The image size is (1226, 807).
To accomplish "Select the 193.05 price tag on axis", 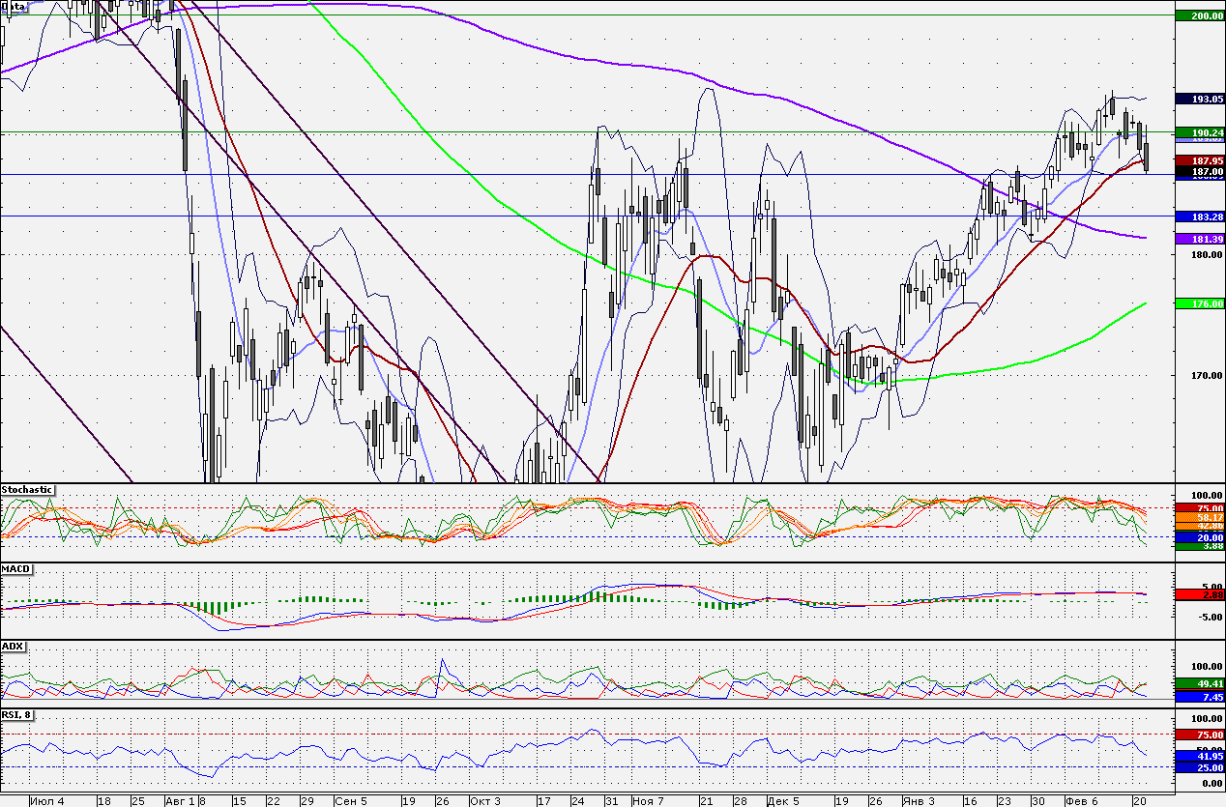I will (x=1199, y=99).
